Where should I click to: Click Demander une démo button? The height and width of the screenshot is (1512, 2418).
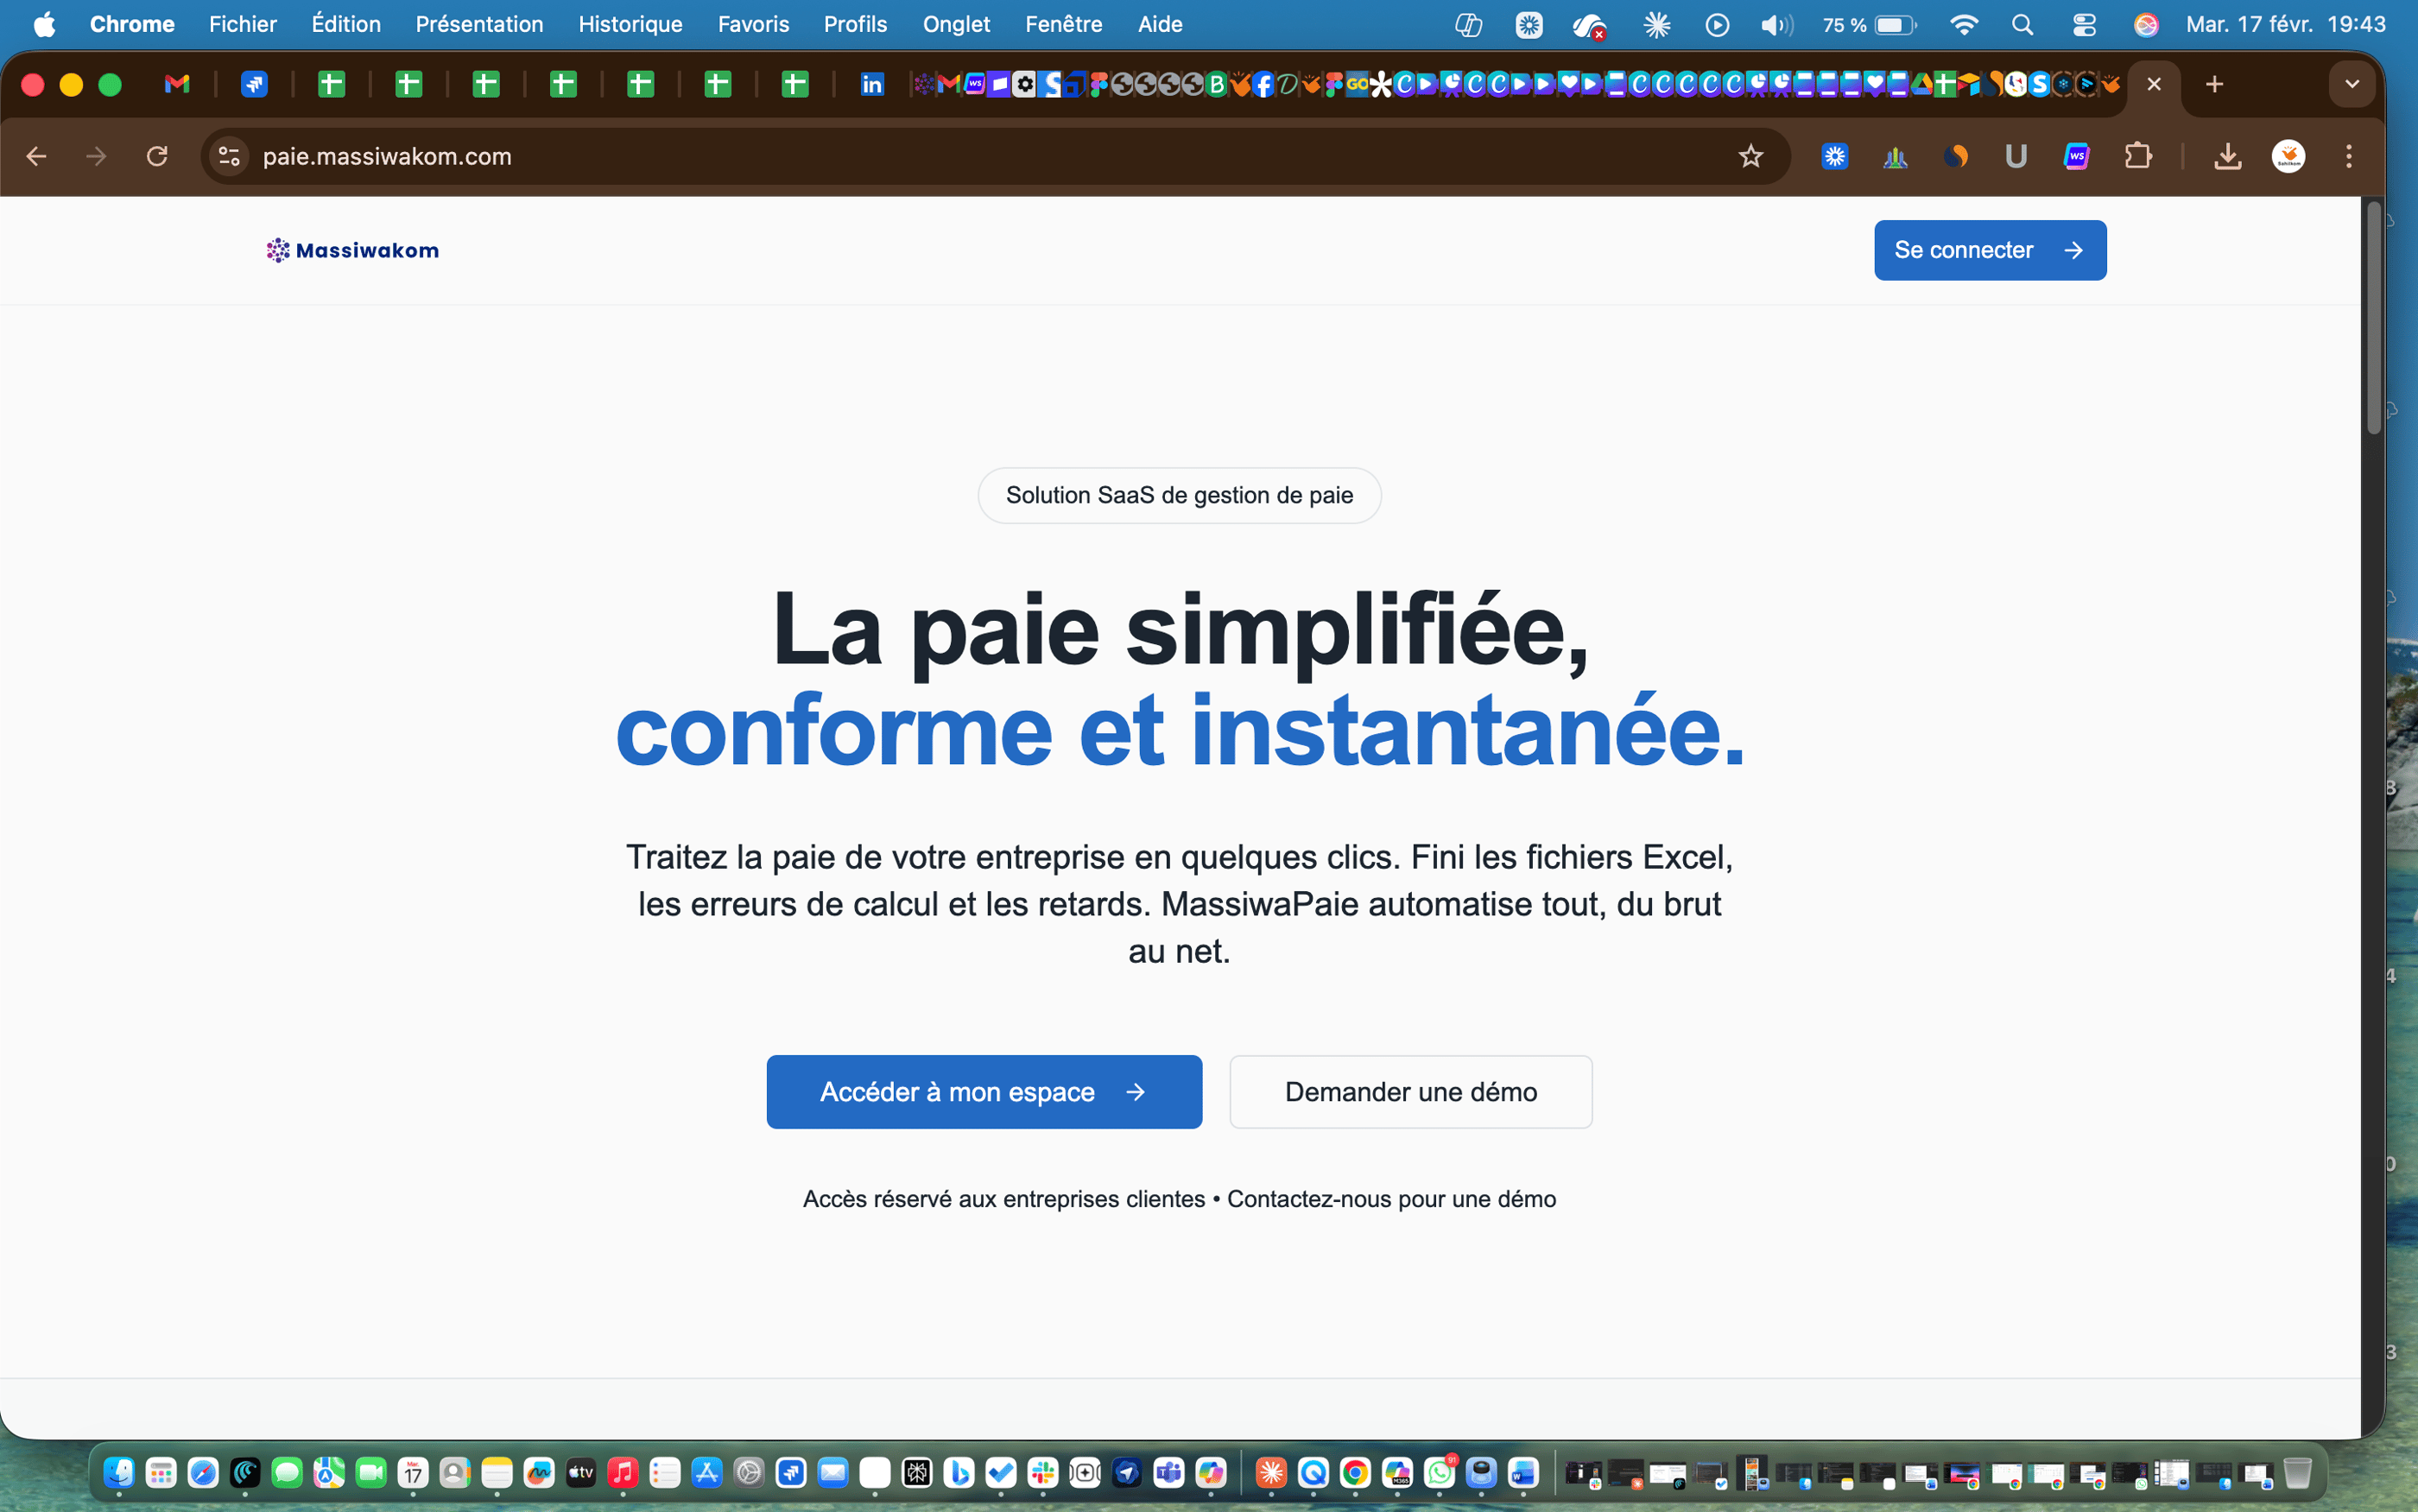point(1410,1092)
